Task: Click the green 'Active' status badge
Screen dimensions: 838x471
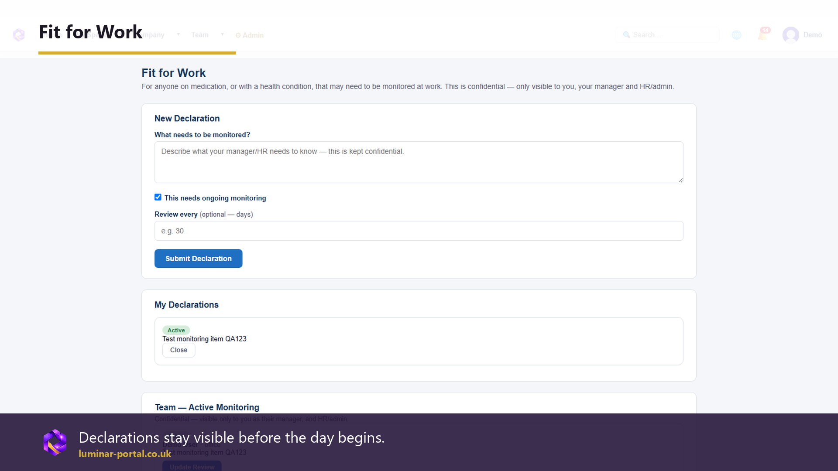Action: click(x=176, y=330)
